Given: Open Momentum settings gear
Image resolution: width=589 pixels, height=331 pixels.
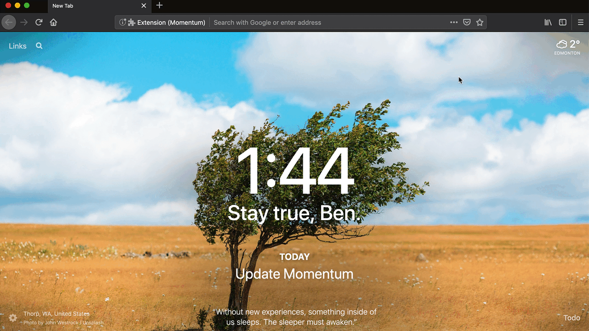Looking at the screenshot, I should (x=13, y=318).
